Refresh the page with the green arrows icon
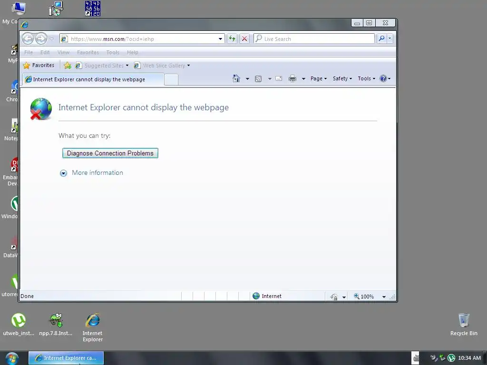The width and height of the screenshot is (487, 365). [232, 39]
